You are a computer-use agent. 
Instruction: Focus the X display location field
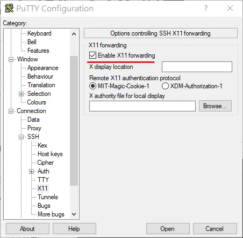click(197, 67)
